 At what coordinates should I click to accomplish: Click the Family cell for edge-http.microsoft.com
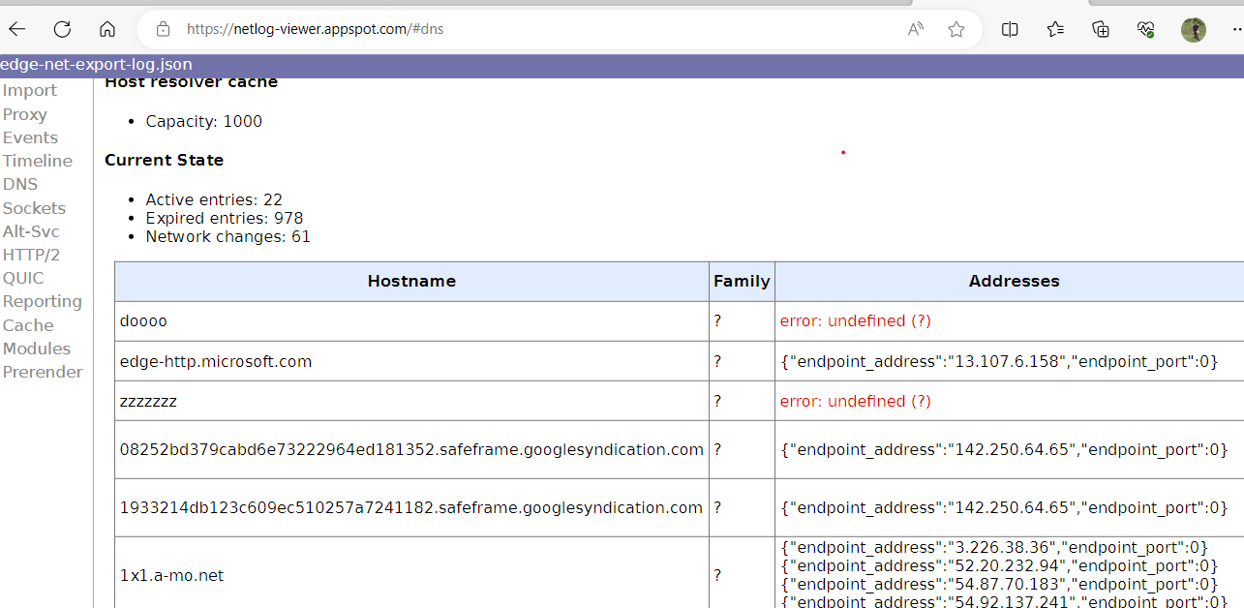pos(742,361)
